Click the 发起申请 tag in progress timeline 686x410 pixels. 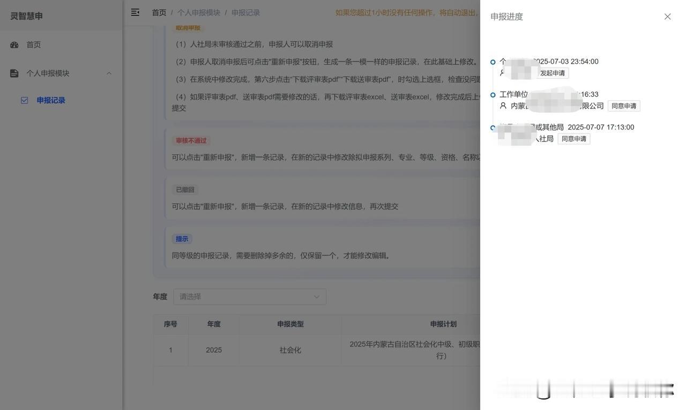click(553, 73)
